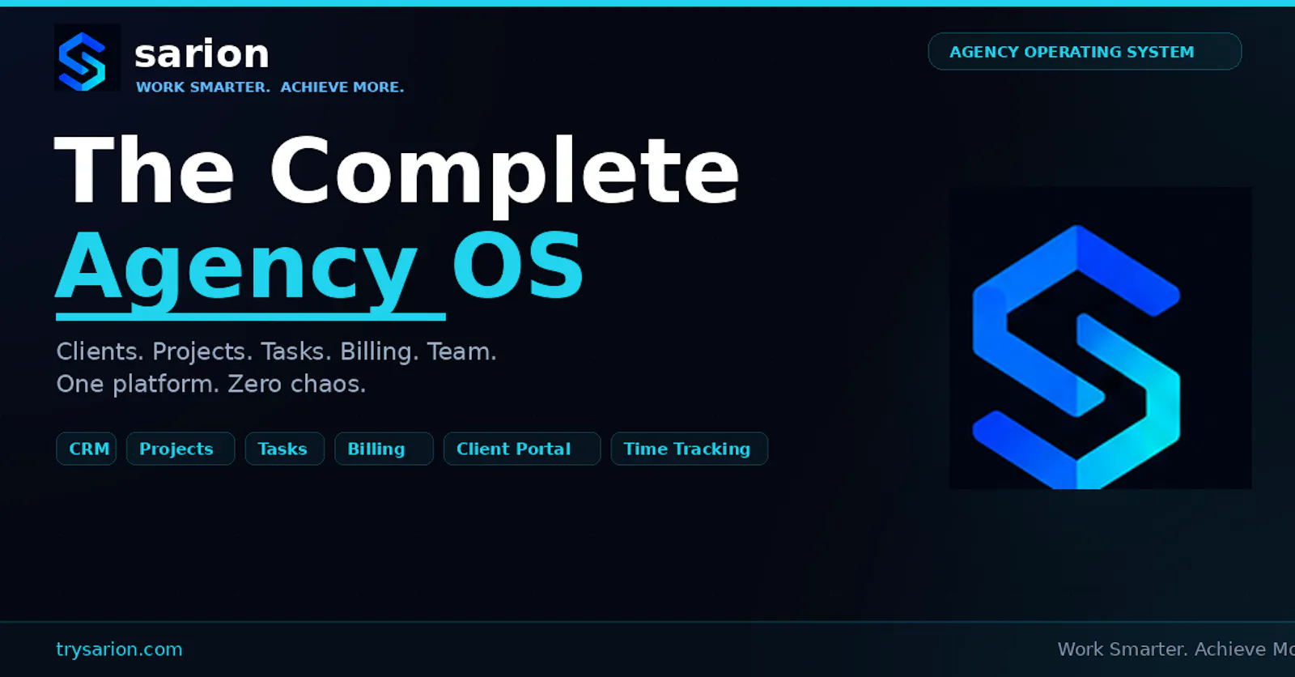1295x677 pixels.
Task: Click 'One platform. Zero chaos.' line
Action: tap(211, 383)
